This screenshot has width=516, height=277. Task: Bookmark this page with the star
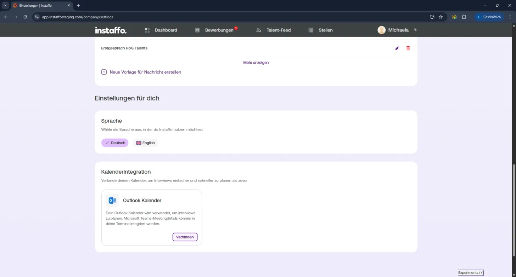[x=441, y=17]
